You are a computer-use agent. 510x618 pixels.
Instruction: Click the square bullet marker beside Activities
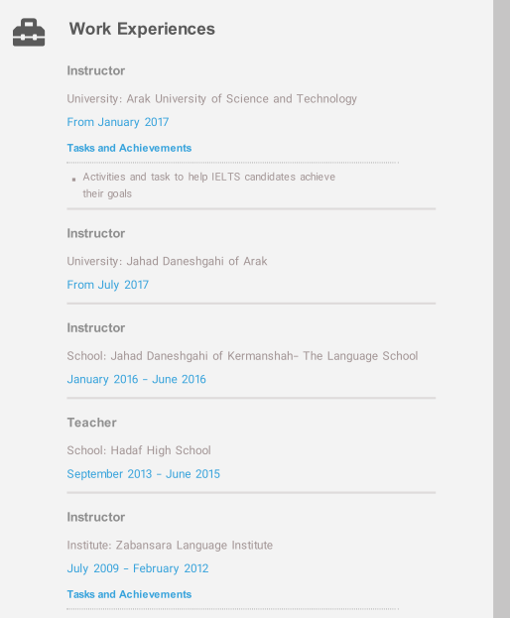tap(73, 180)
